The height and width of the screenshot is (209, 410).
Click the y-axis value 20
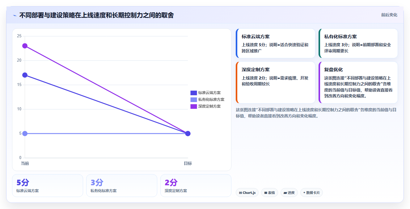(19, 60)
